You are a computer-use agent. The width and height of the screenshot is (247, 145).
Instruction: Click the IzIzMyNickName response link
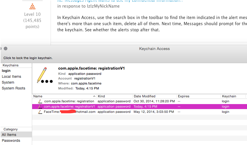[x=103, y=6]
